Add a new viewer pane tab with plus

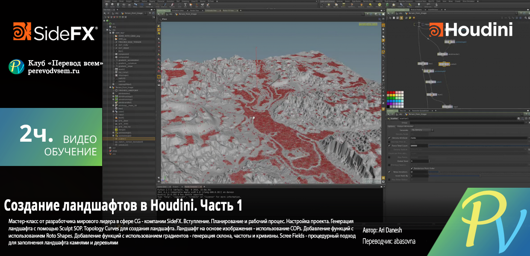tap(241, 10)
